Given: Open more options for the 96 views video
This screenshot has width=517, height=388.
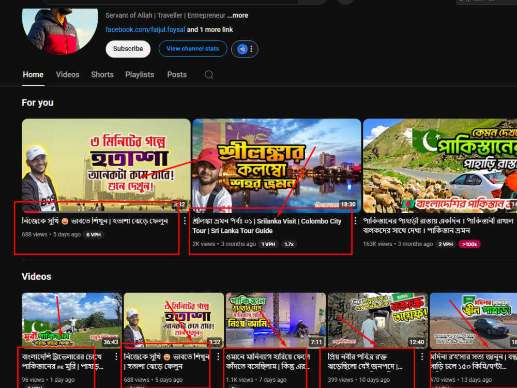Looking at the screenshot, I should (116, 356).
